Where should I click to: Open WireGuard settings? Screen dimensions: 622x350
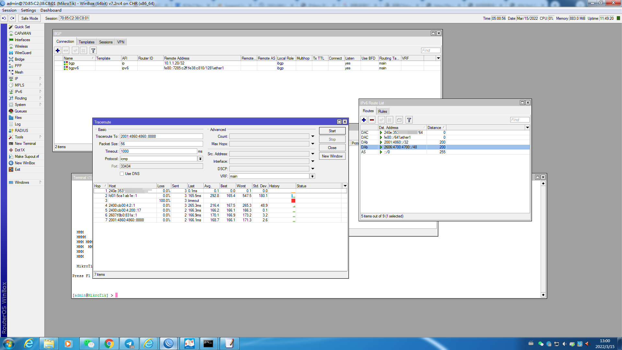[23, 53]
